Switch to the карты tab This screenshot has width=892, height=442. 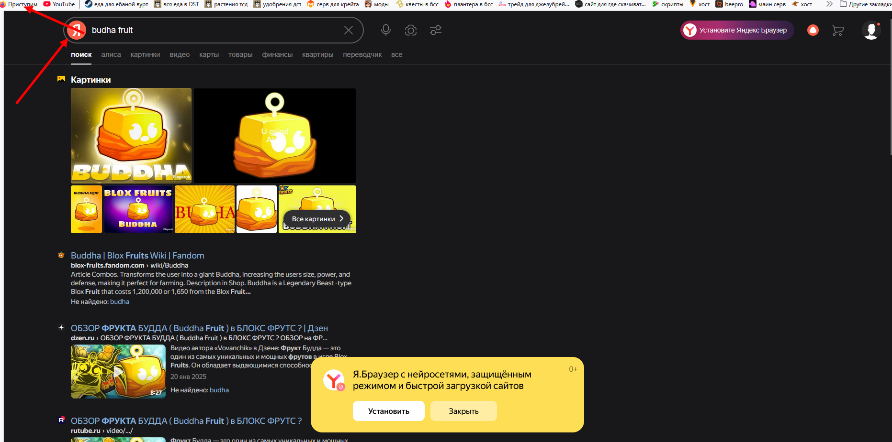209,54
